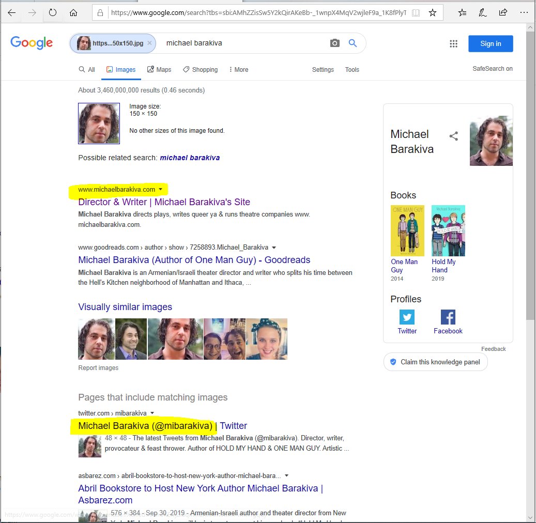Open the Visually similar images link
The height and width of the screenshot is (523, 536).
click(x=125, y=307)
